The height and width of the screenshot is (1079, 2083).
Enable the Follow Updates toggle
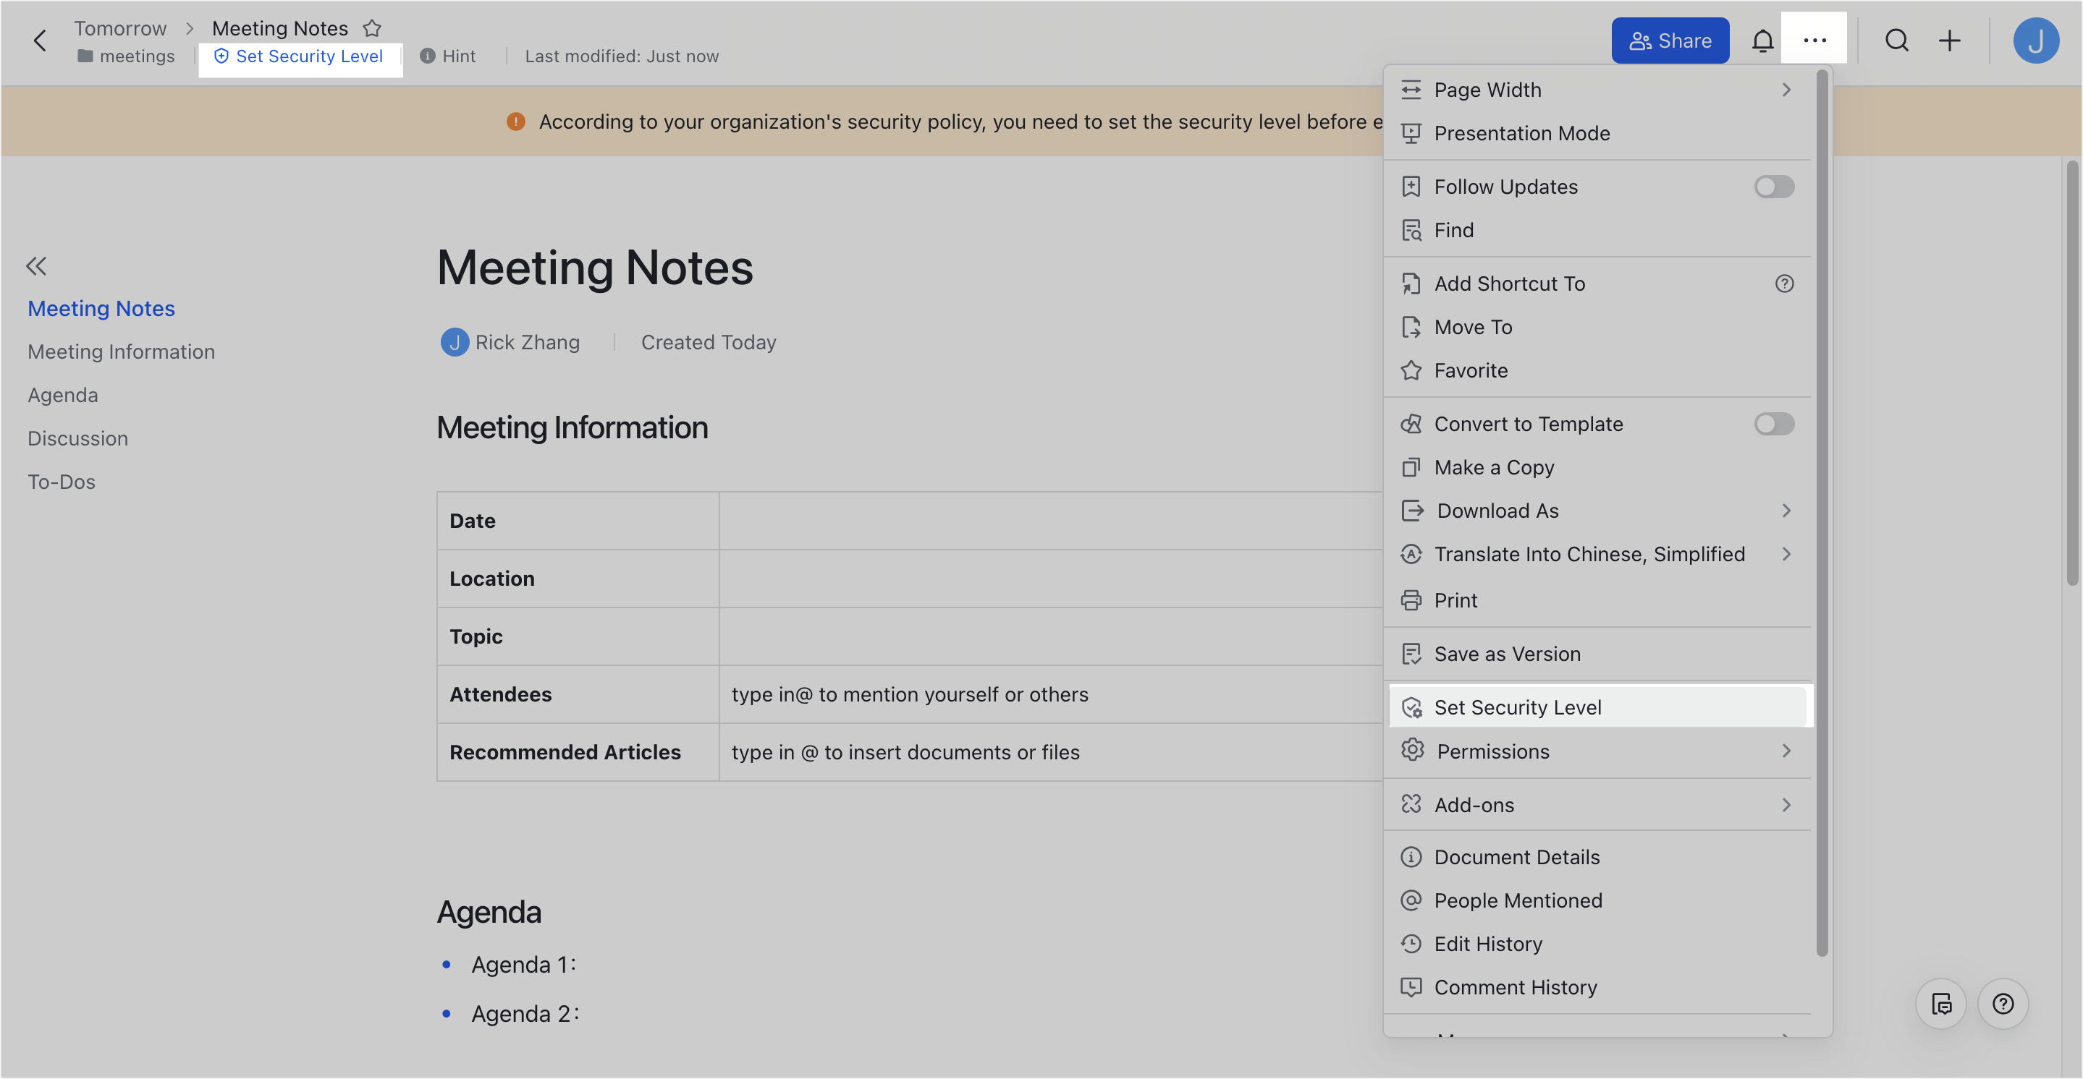(1774, 187)
